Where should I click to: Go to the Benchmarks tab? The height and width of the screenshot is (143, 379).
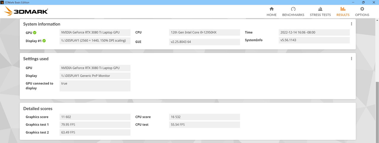(x=293, y=12)
